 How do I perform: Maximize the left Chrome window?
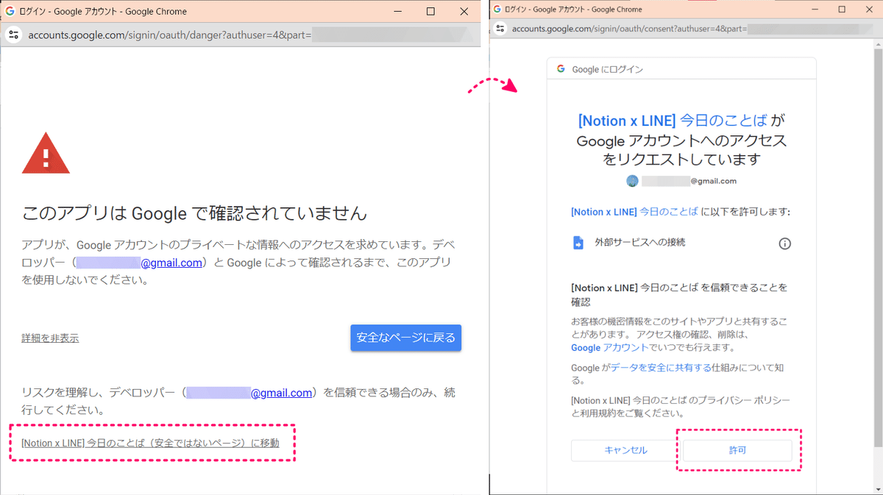click(x=430, y=12)
